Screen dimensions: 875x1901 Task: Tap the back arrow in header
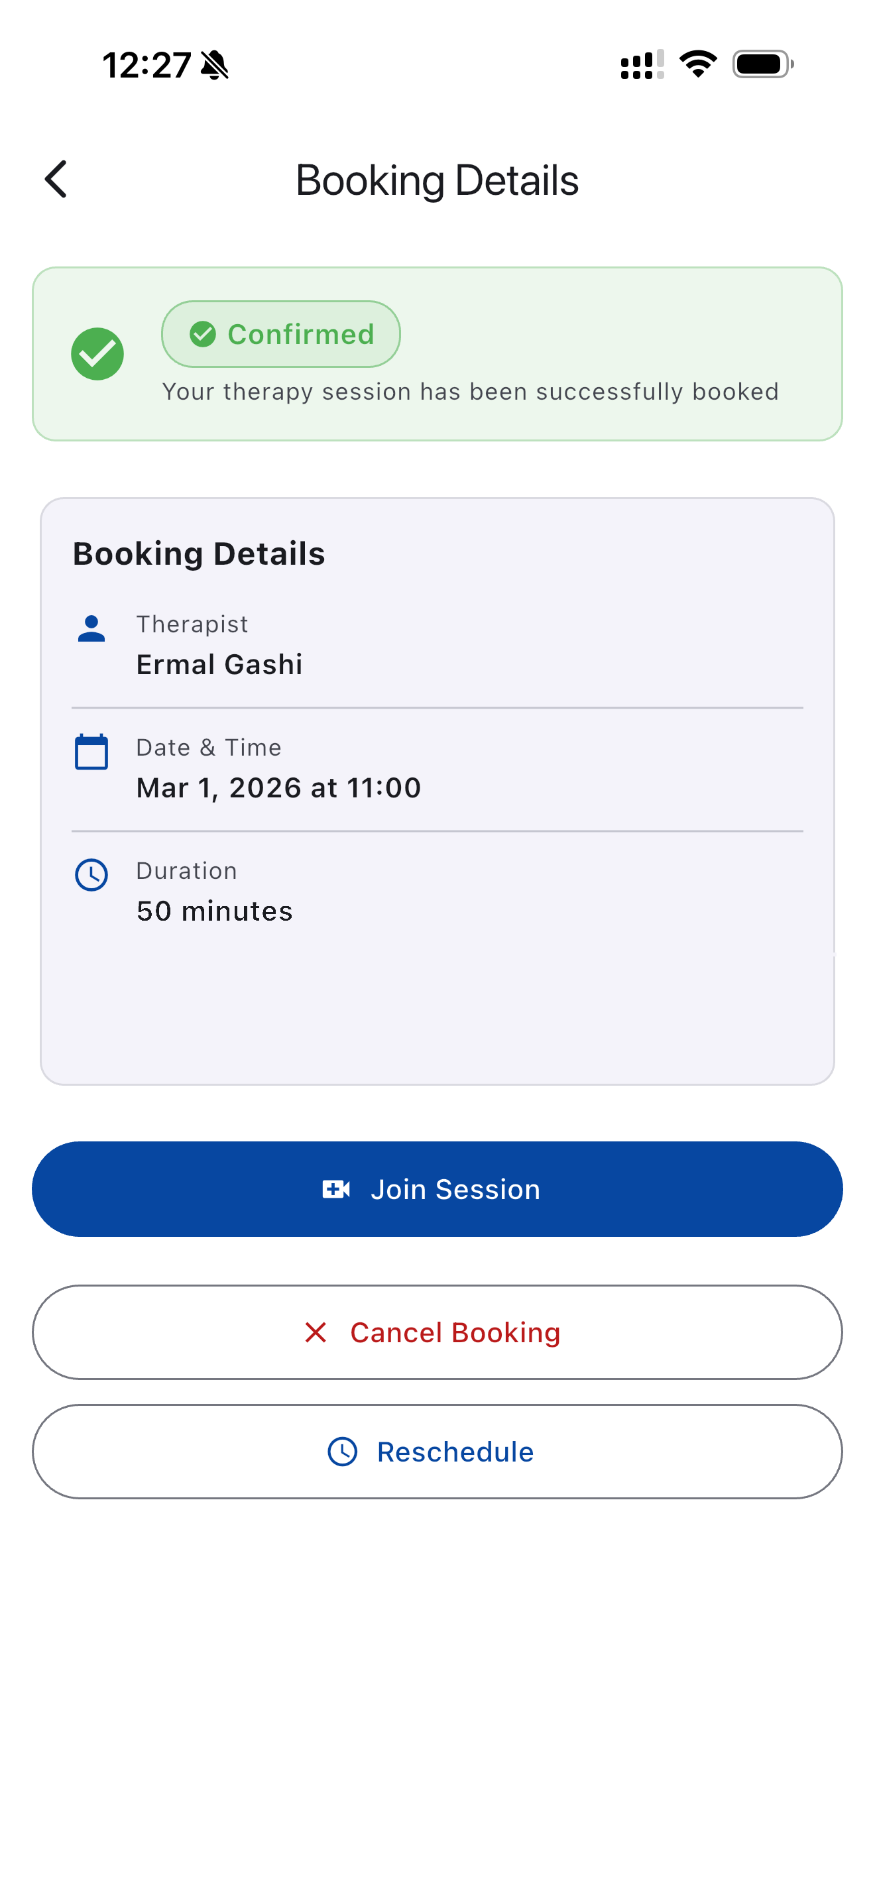pos(56,180)
